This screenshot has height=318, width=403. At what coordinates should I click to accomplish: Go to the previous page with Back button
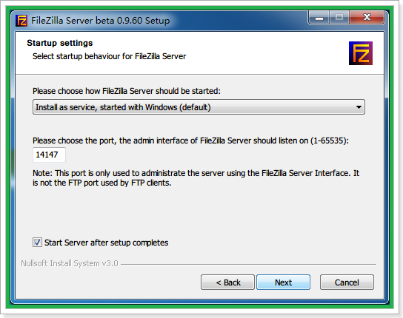(x=227, y=282)
